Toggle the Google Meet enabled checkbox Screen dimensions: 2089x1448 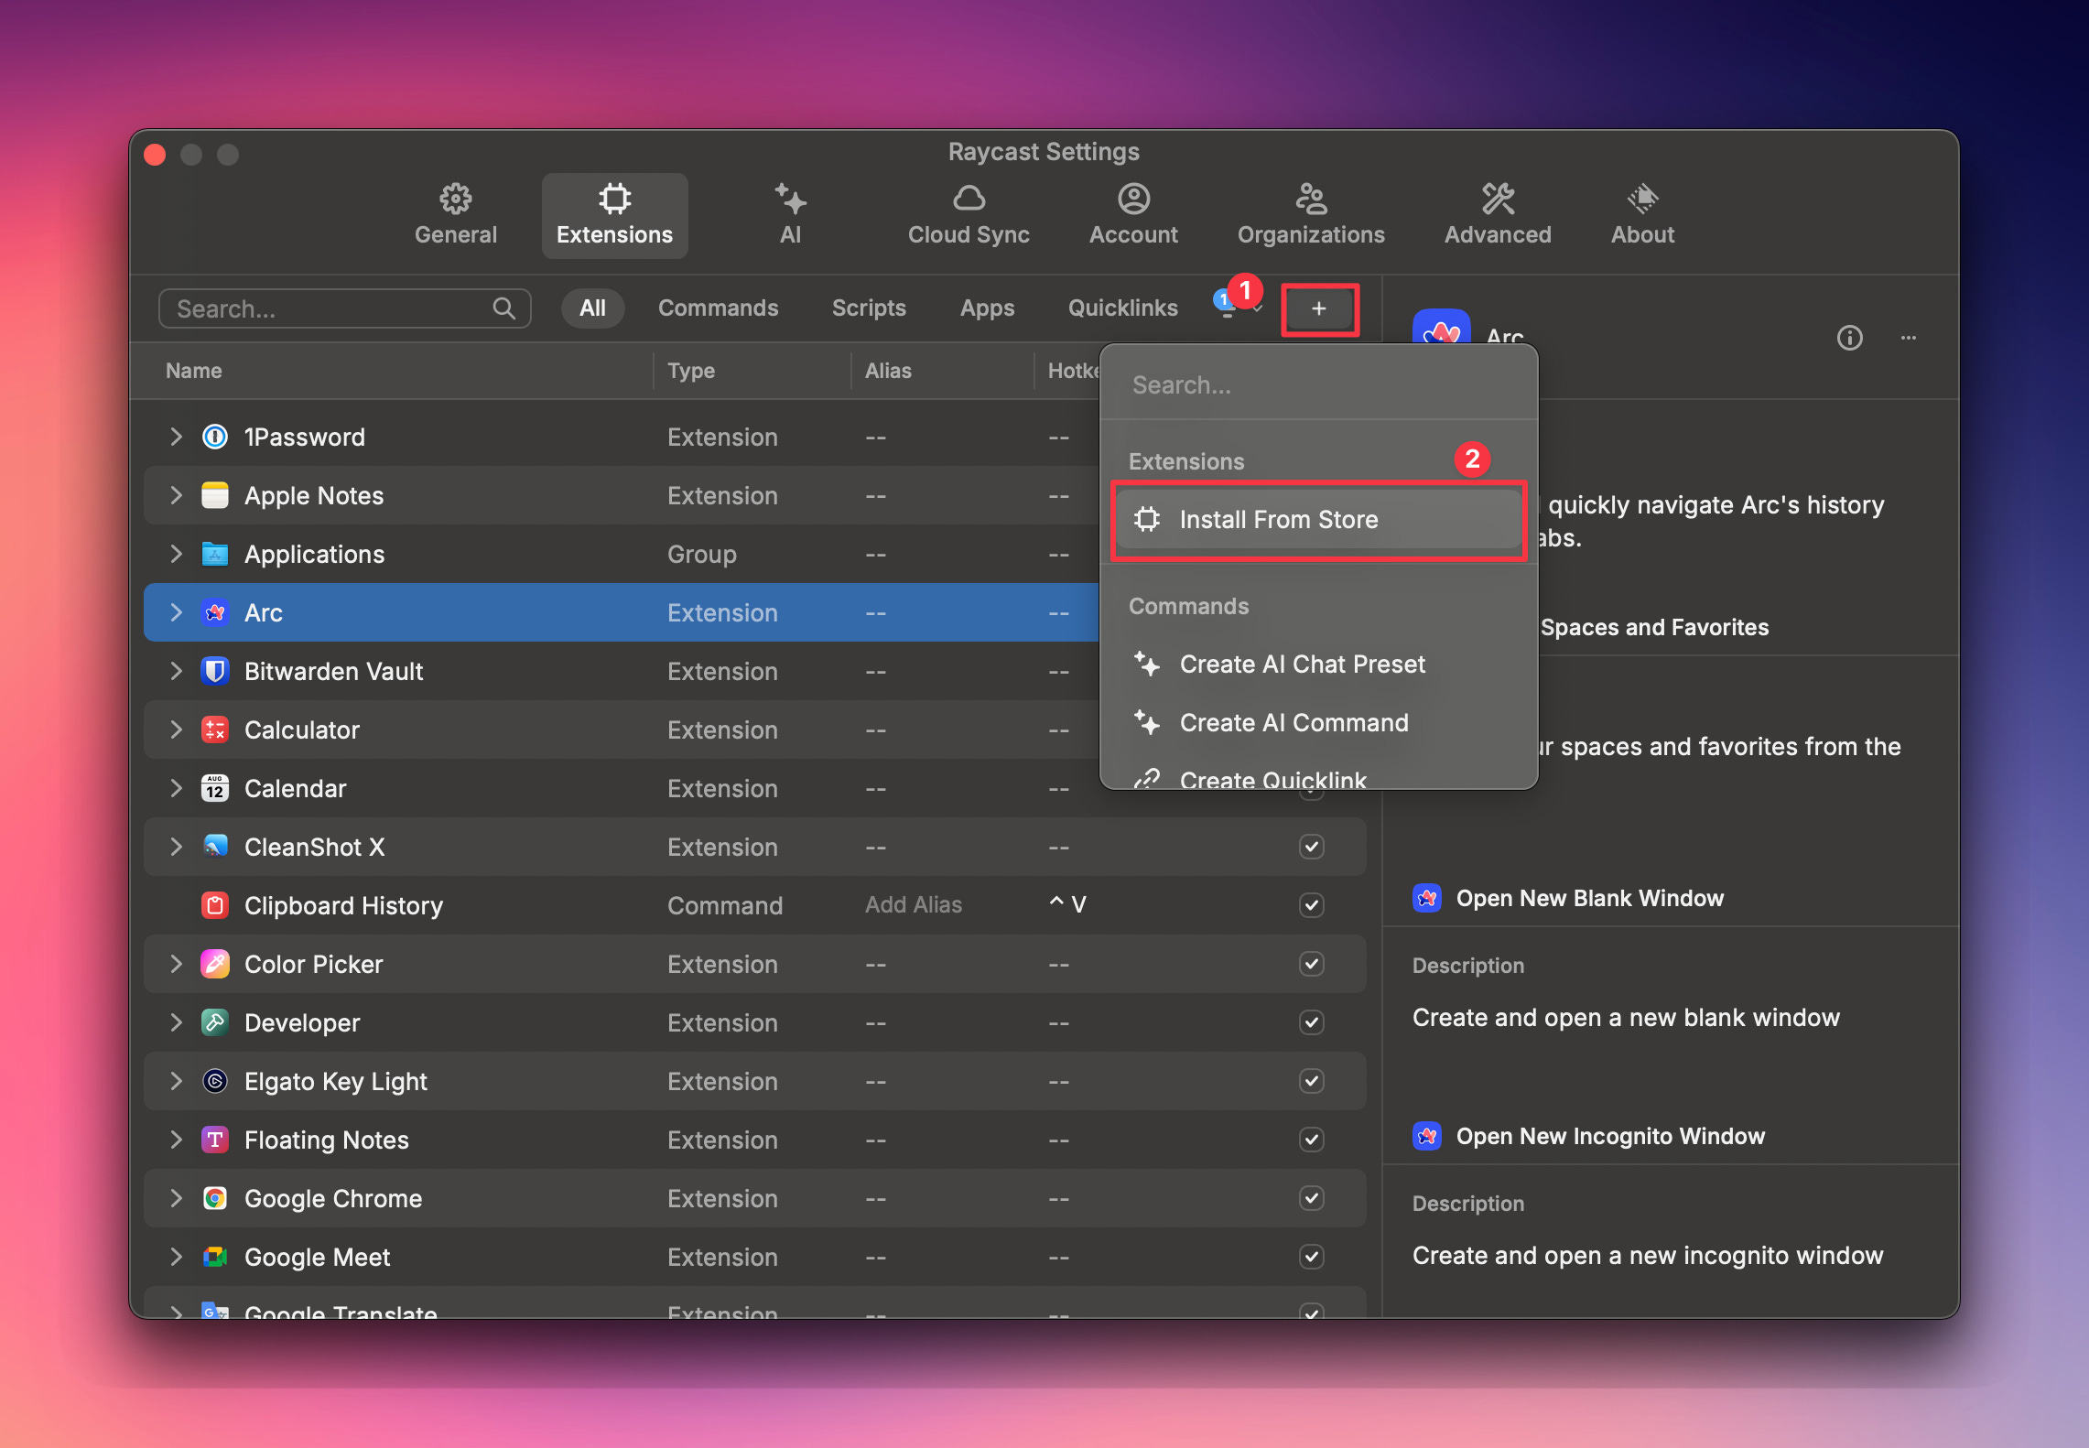point(1311,1257)
